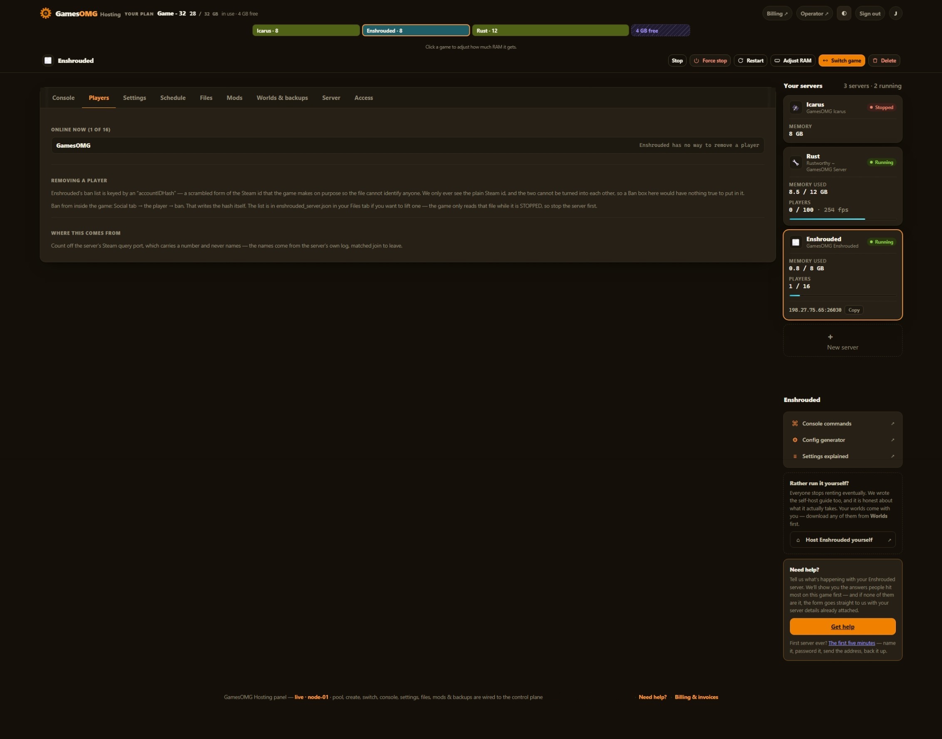Screen dimensions: 942x739
Task: Toggle the dark/light theme icon
Action: click(844, 13)
